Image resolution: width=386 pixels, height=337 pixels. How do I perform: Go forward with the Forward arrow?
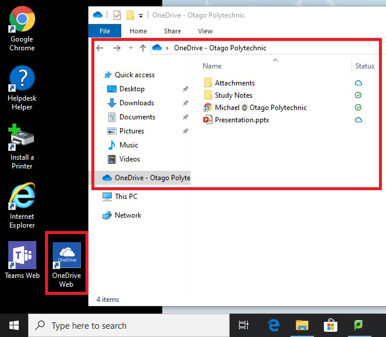click(x=117, y=48)
